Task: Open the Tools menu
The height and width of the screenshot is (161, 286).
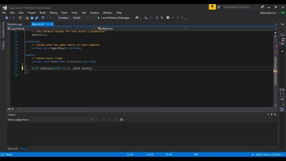Action: (75, 13)
